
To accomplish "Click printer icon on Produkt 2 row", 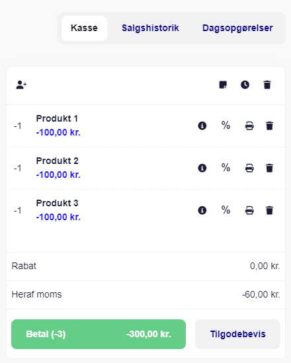I will pos(249,168).
